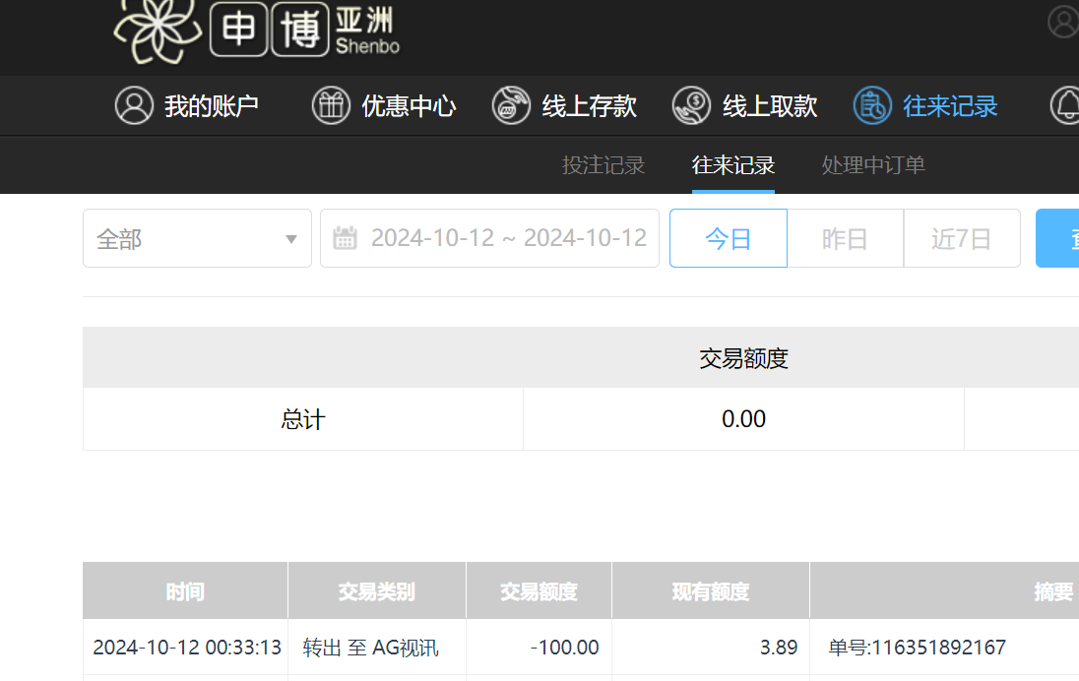
Task: Open the user profile icon at top right
Action: pyautogui.click(x=1063, y=21)
